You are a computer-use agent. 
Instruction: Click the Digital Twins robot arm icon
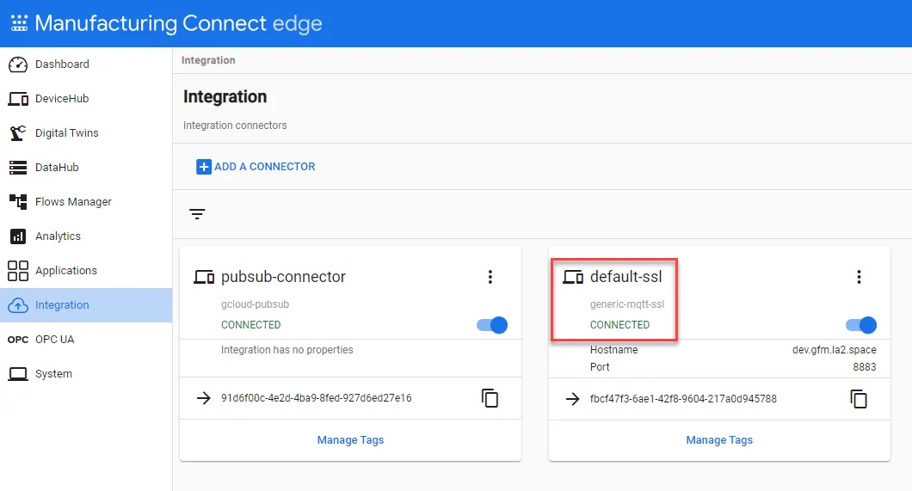(18, 133)
